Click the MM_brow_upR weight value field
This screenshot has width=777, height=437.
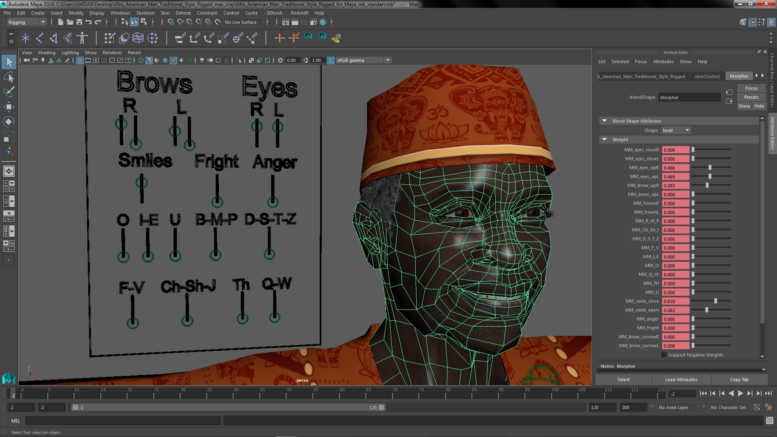pos(675,185)
